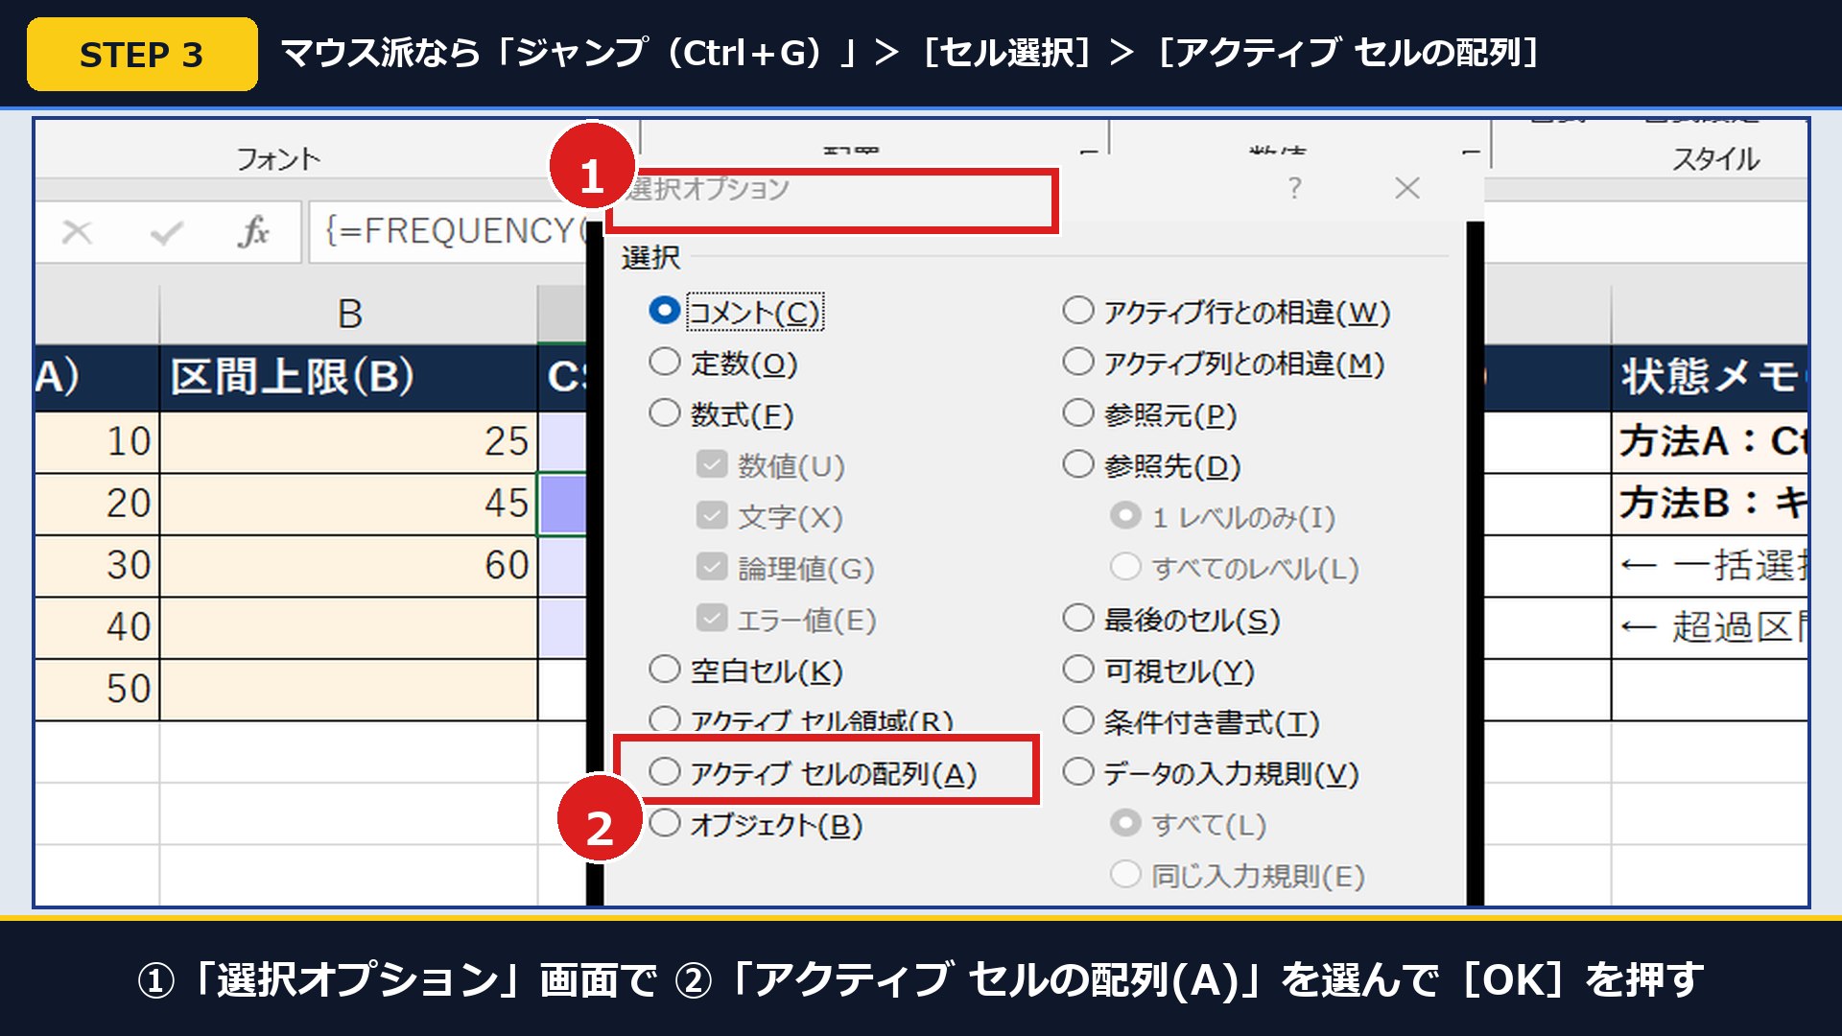1842x1036 pixels.
Task: Click the dialog help question mark
Action: (1295, 188)
